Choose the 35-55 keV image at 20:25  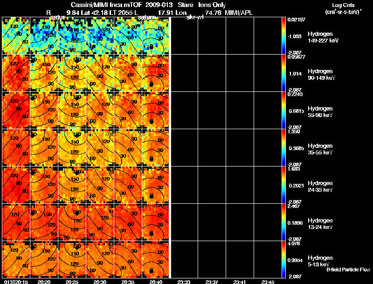click(x=72, y=148)
